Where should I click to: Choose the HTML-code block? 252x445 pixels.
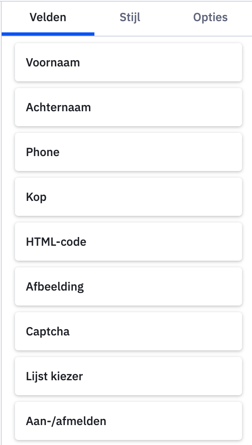click(128, 242)
